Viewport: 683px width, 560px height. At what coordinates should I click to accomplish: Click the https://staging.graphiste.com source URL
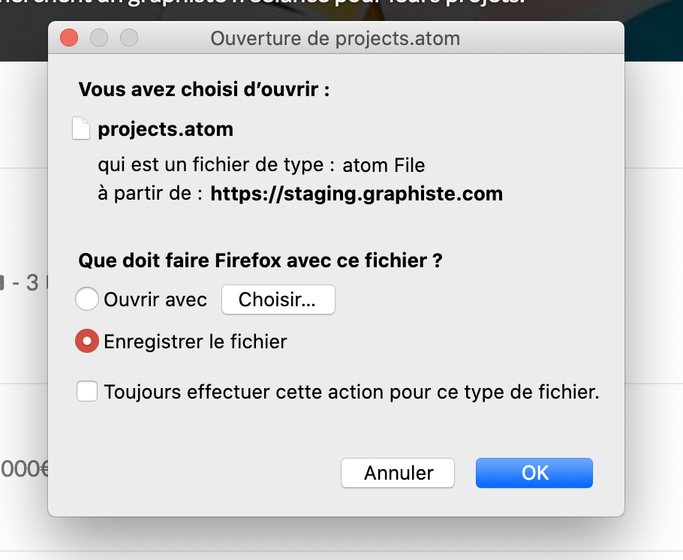coord(357,194)
